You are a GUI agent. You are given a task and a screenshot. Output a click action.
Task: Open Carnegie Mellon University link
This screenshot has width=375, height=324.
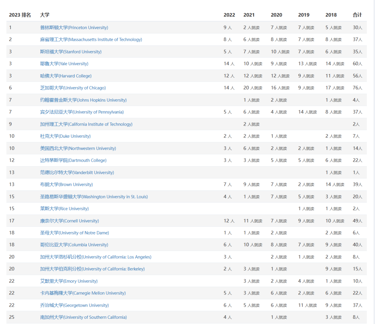pyautogui.click(x=83, y=293)
